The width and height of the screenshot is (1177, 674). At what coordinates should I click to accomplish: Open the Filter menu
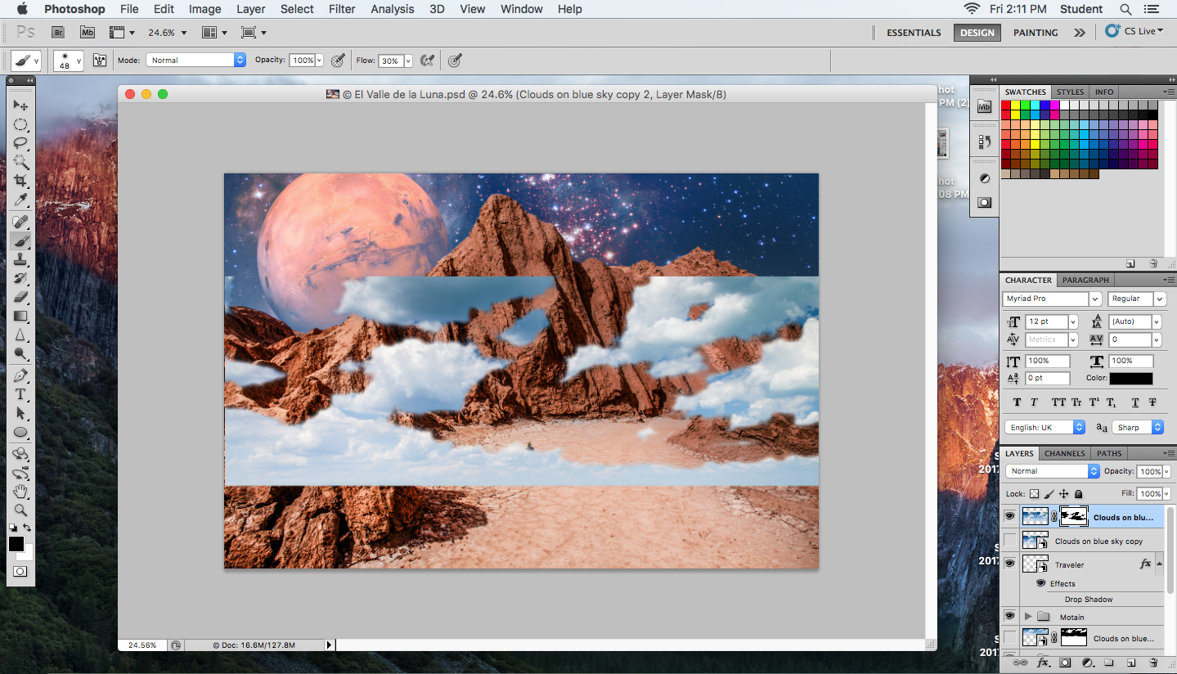pos(342,9)
